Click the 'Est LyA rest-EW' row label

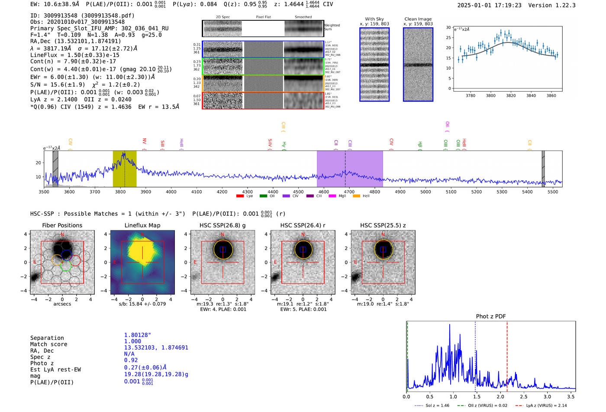point(55,370)
